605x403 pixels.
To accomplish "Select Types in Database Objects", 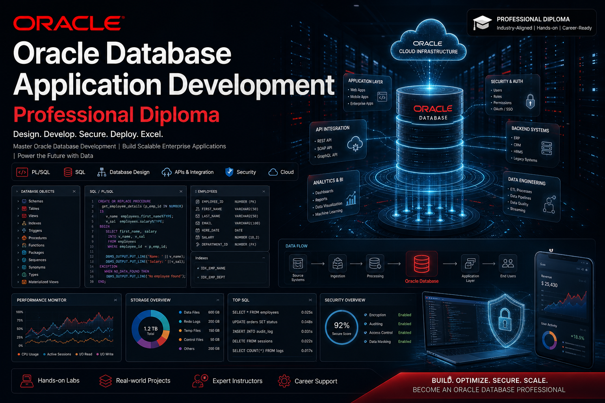I will [33, 275].
